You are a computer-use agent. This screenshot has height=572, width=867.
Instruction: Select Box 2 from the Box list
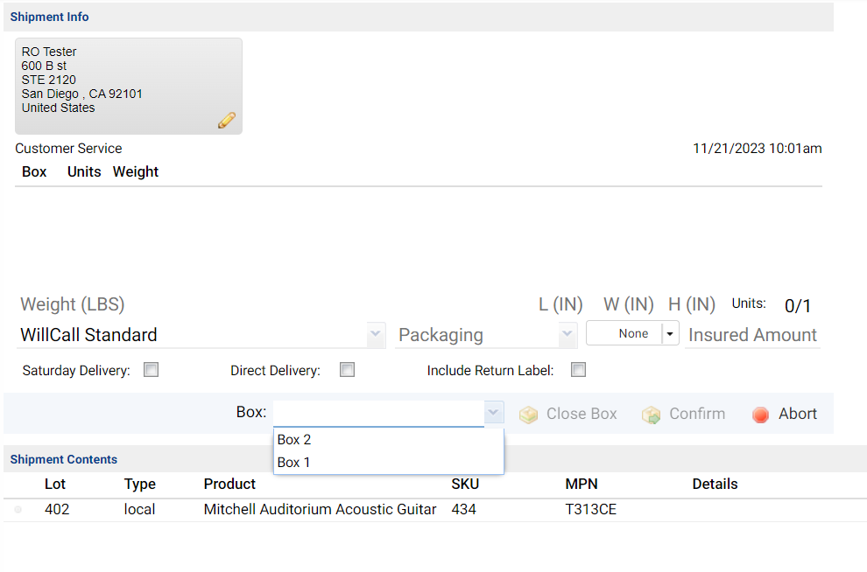click(x=293, y=439)
